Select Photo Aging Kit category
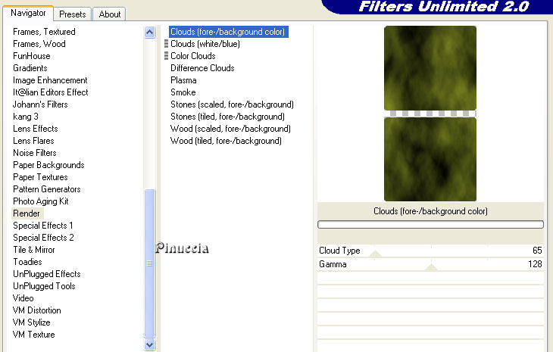 tap(41, 201)
